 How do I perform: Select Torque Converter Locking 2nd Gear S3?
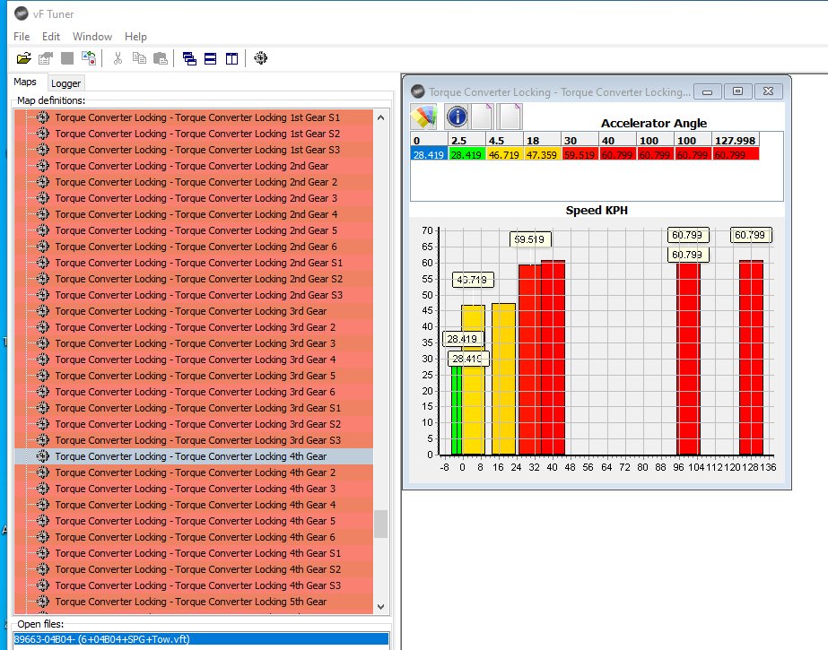point(198,295)
